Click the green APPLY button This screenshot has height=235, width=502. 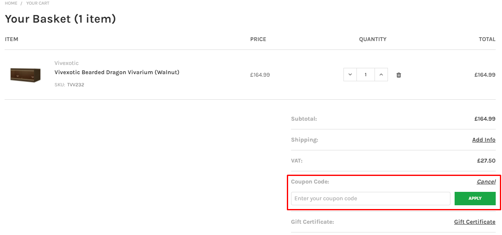click(x=475, y=199)
